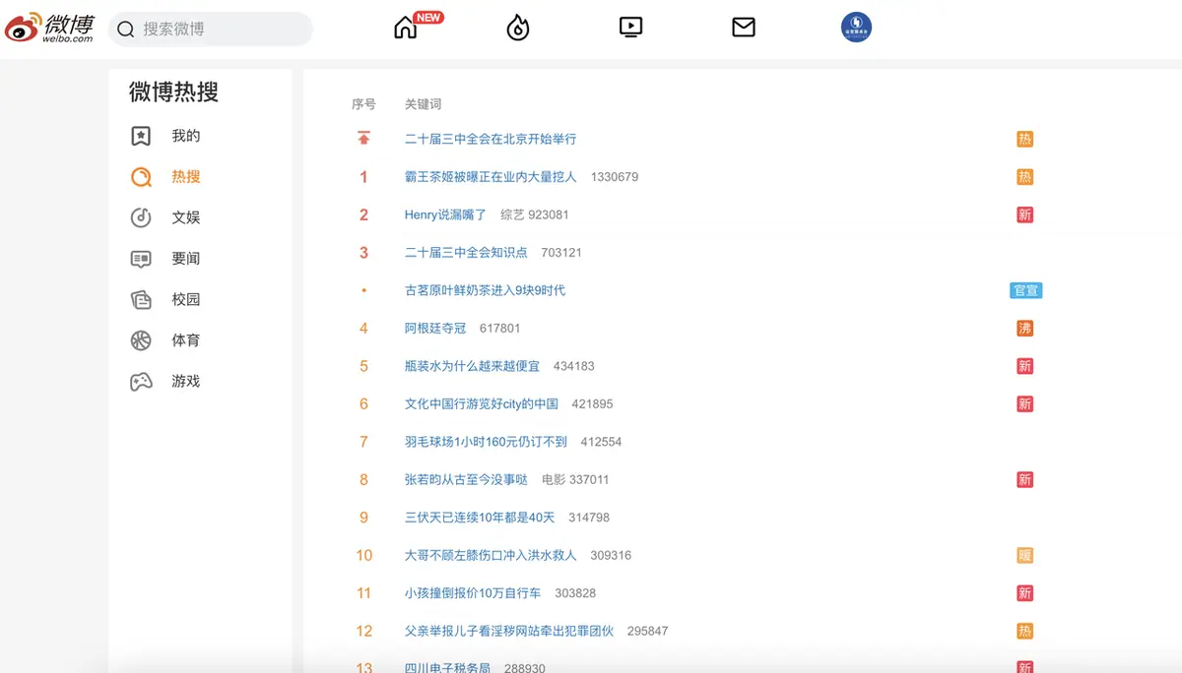Click the 官宣 badge beside 古茗 topic
The image size is (1182, 673).
point(1025,290)
